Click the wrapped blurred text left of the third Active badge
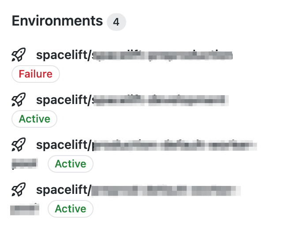 [24, 164]
